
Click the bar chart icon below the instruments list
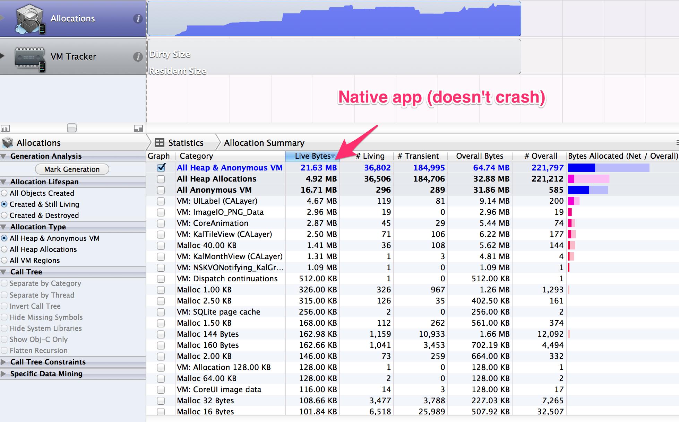point(5,128)
